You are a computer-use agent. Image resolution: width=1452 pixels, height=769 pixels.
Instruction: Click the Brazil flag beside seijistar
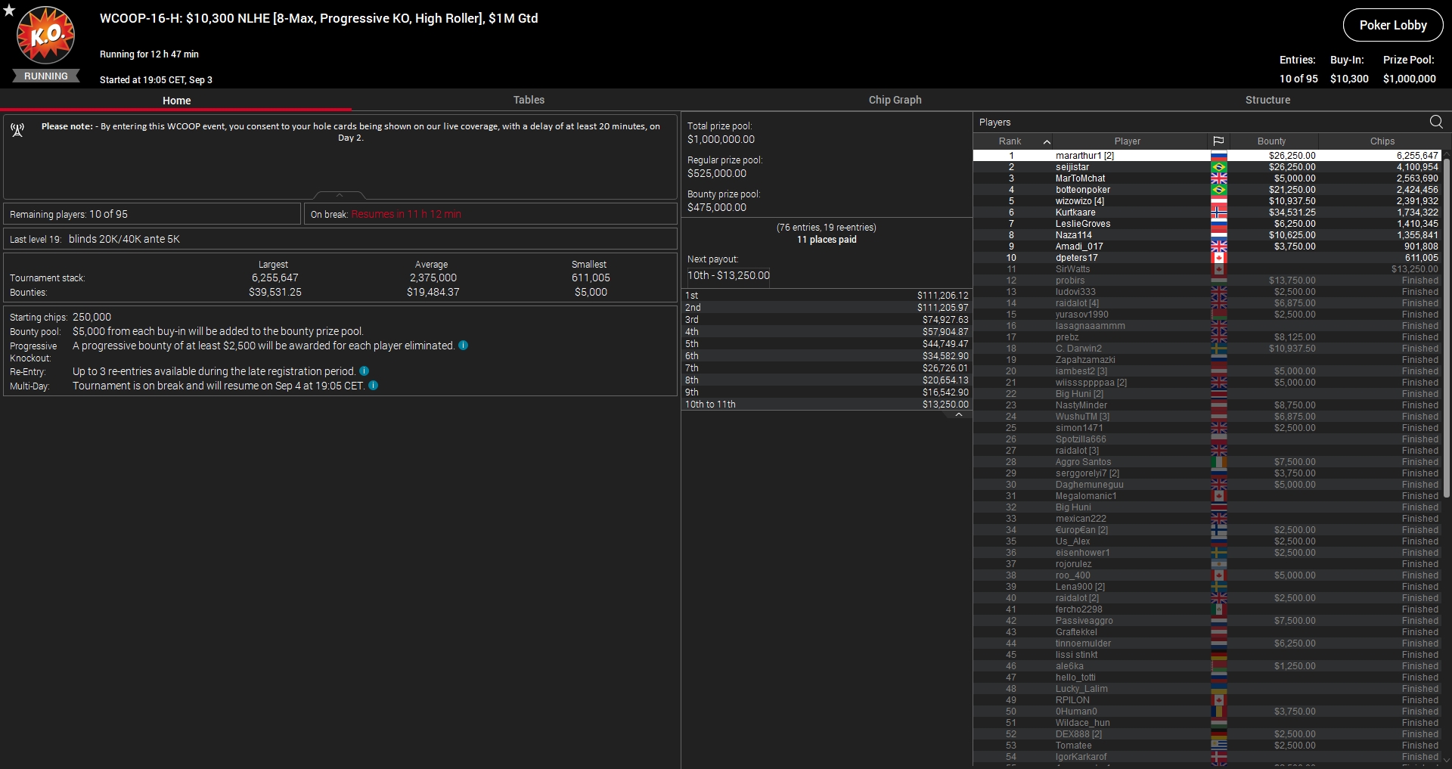[x=1218, y=167]
